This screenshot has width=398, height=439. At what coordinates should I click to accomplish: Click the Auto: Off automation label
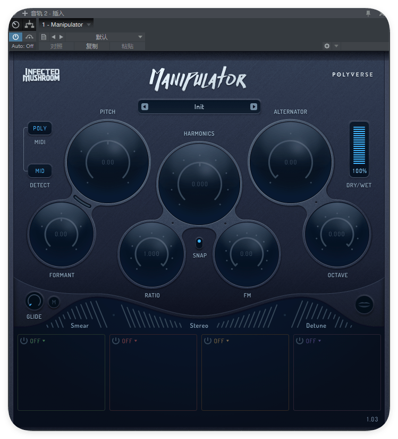[23, 46]
